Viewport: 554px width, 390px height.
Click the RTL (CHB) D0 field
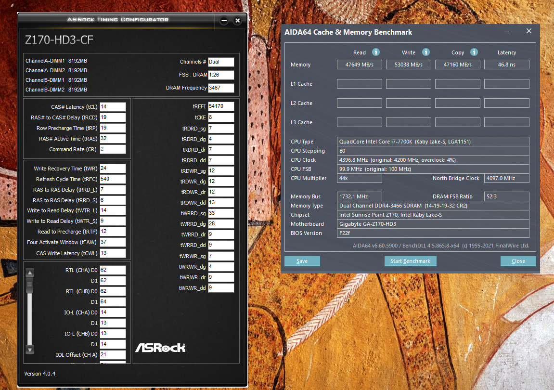(x=113, y=291)
